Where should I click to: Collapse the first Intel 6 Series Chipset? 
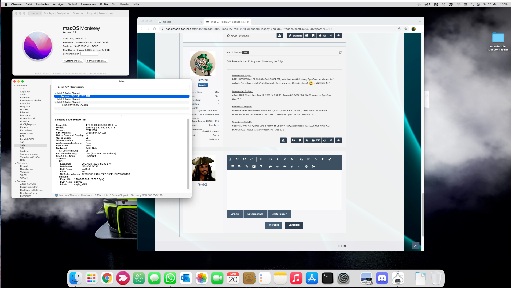point(56,93)
